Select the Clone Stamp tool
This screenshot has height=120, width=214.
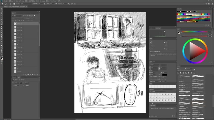pyautogui.click(x=2, y=28)
